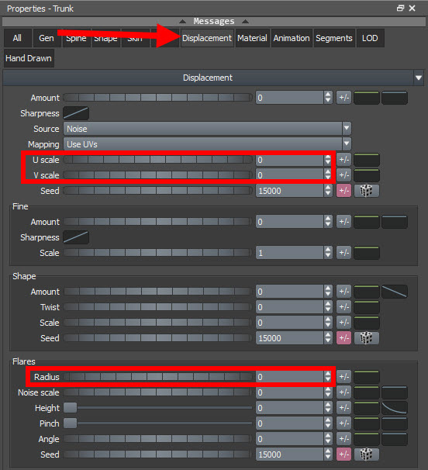
Task: Step the Fine Scale value spinner
Action: 328,253
